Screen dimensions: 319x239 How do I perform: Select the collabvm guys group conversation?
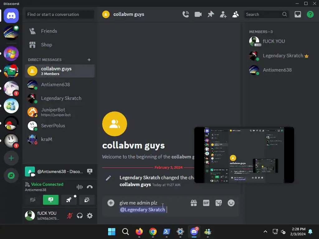point(60,71)
